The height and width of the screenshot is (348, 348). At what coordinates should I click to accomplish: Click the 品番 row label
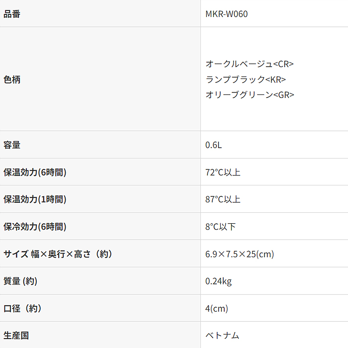(x=12, y=14)
